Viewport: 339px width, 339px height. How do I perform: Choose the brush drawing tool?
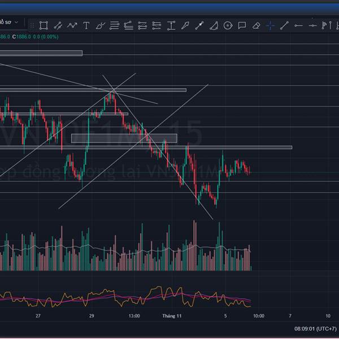(x=101, y=25)
